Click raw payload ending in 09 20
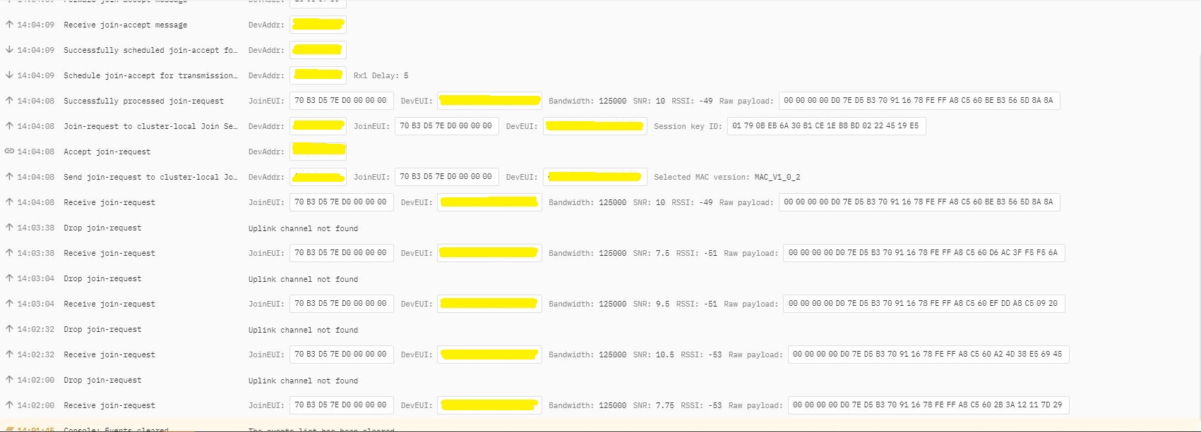This screenshot has width=1201, height=432. [923, 304]
